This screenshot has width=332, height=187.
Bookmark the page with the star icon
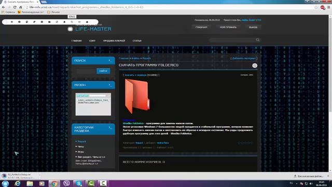click(x=316, y=7)
